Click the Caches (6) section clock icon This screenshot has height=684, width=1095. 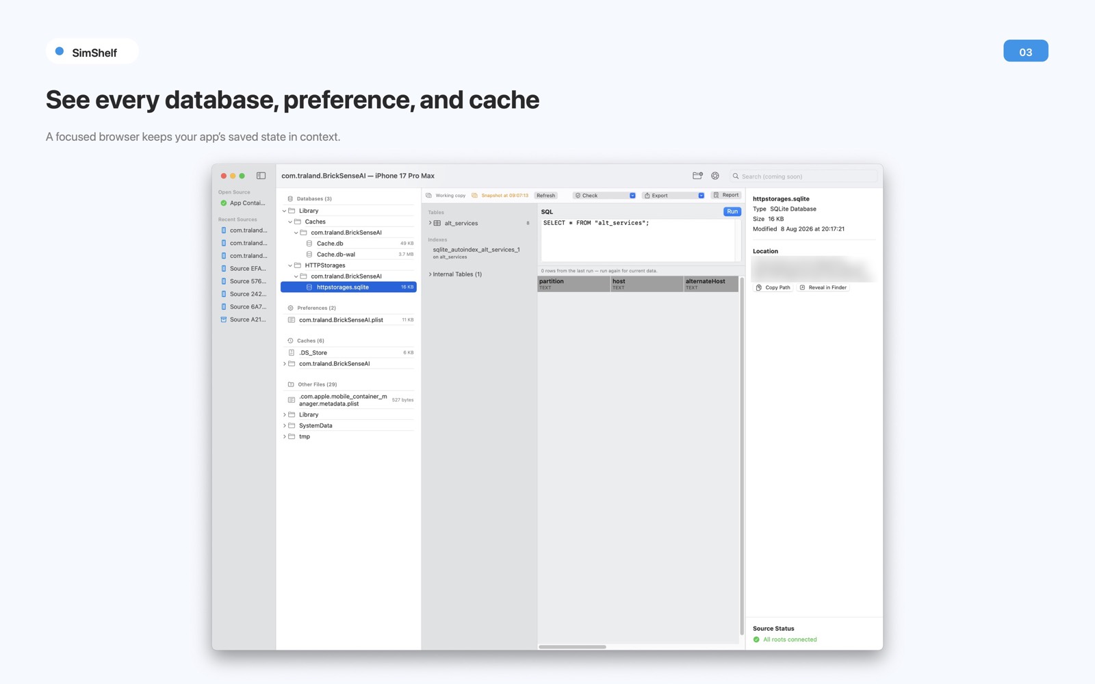click(x=290, y=341)
